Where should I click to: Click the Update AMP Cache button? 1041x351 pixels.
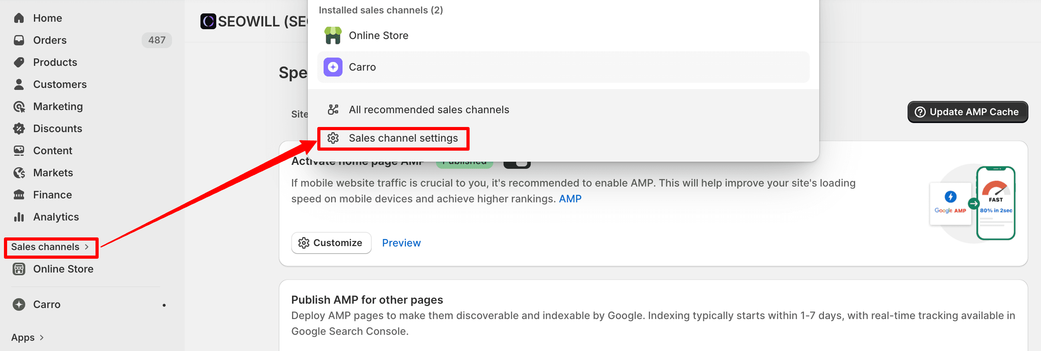pos(968,112)
